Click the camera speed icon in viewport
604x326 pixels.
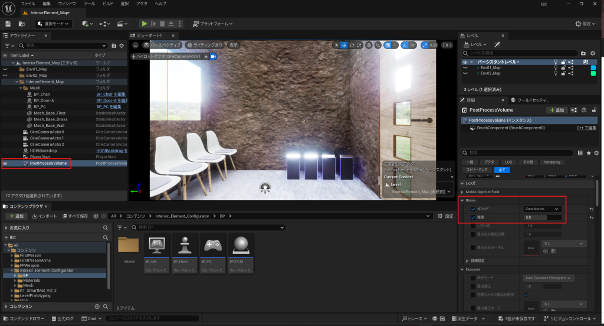click(445, 45)
